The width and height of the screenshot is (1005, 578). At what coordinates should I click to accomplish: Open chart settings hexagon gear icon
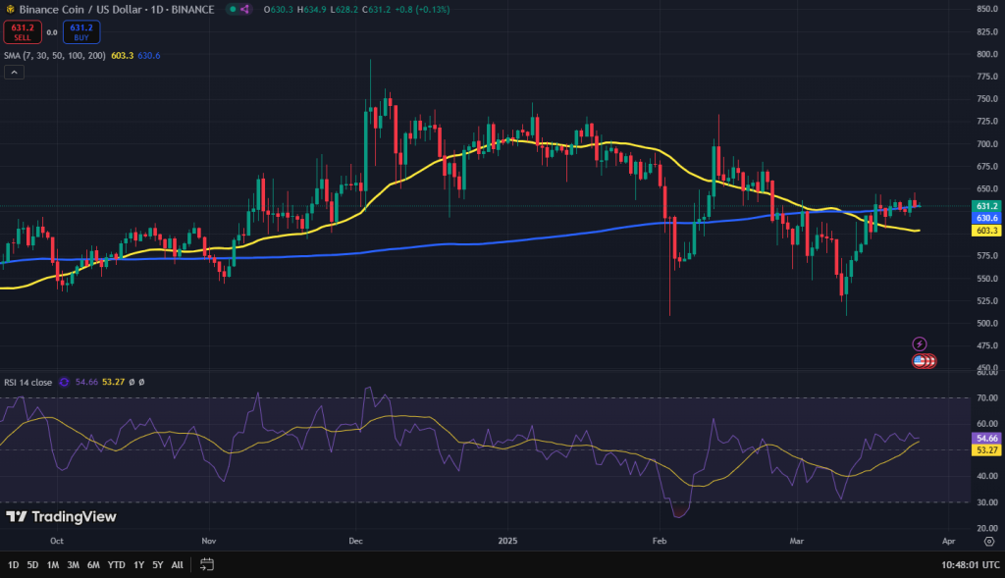coord(989,542)
